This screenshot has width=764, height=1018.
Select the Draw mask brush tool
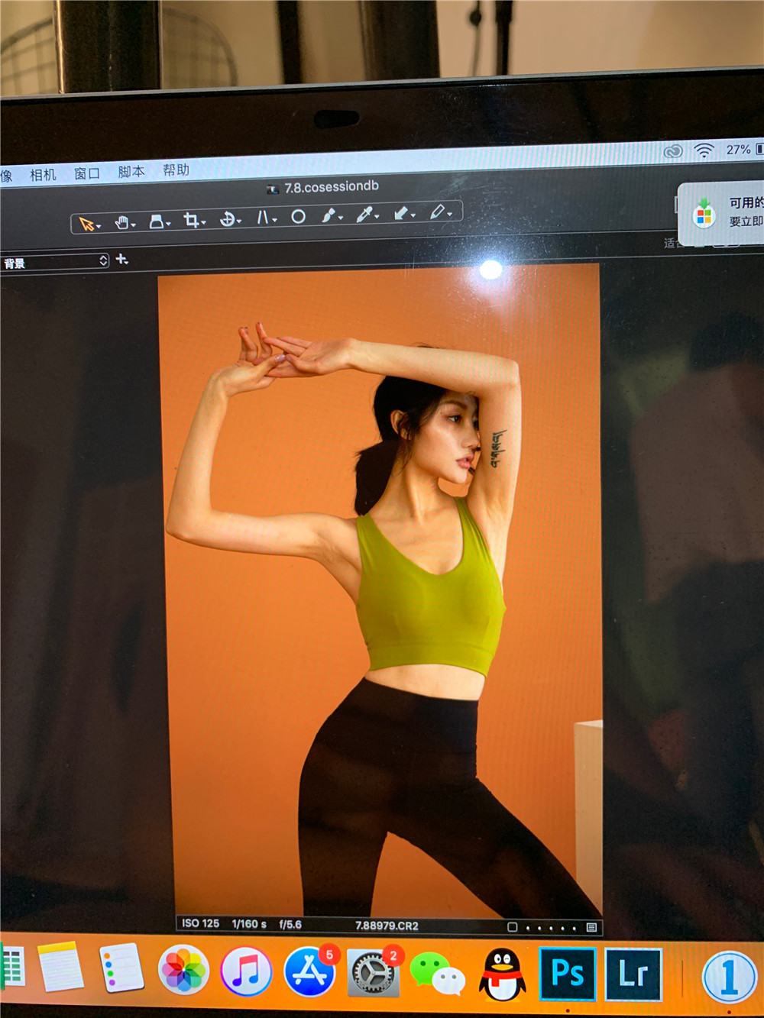pos(329,215)
